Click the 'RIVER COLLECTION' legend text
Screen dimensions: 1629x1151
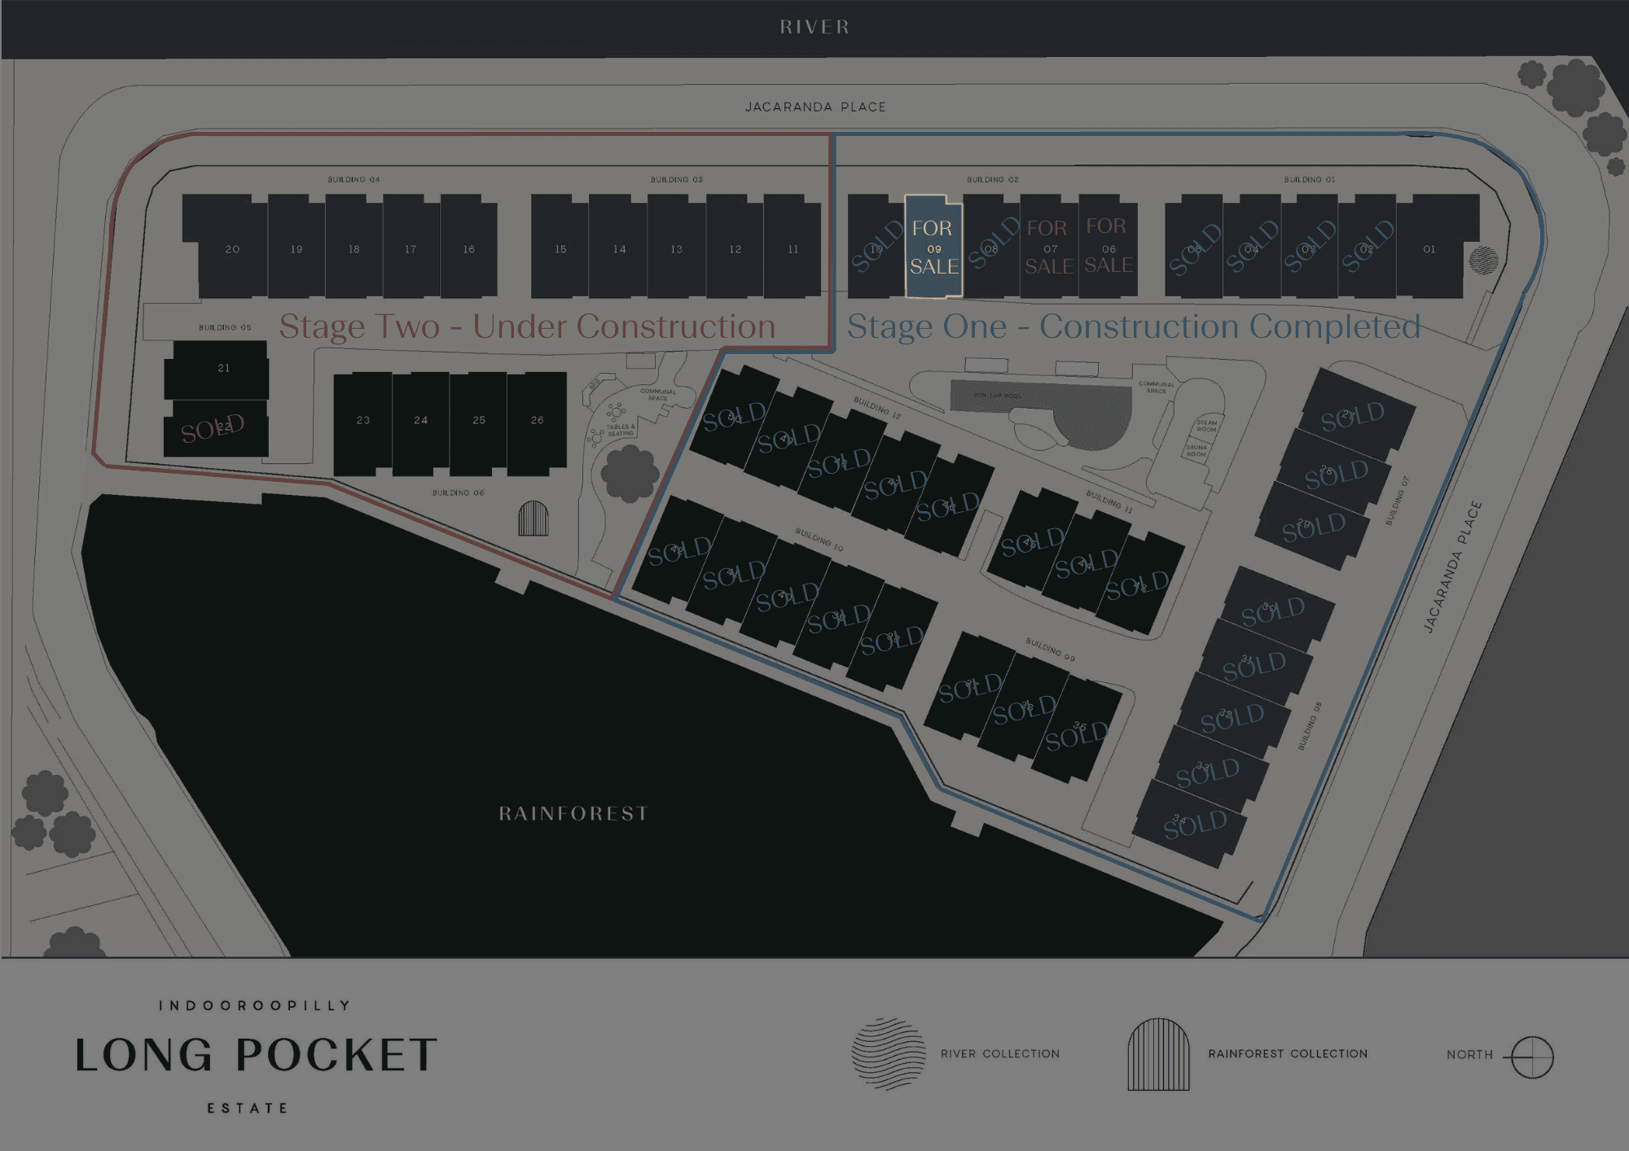point(1000,1053)
